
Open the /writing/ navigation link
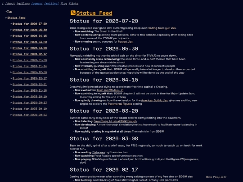51,4
